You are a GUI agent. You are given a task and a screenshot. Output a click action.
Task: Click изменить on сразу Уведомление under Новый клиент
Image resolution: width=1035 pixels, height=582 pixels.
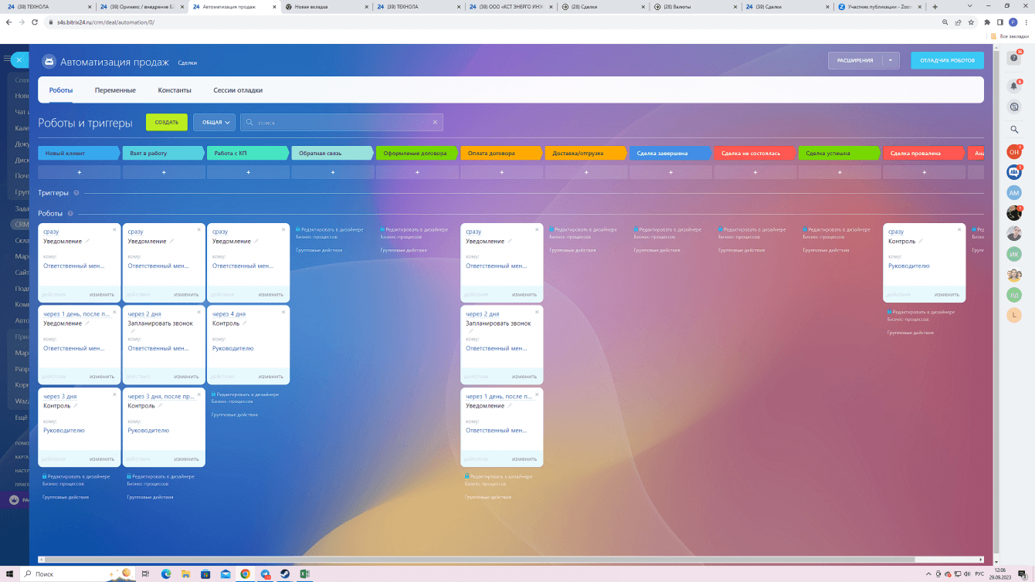tap(101, 294)
